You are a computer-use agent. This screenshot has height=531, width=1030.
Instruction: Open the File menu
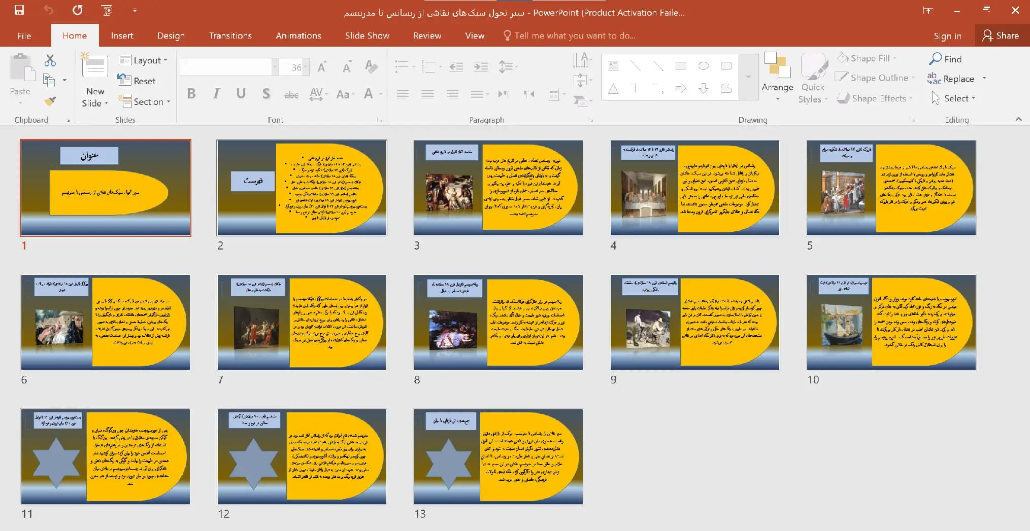(x=24, y=36)
